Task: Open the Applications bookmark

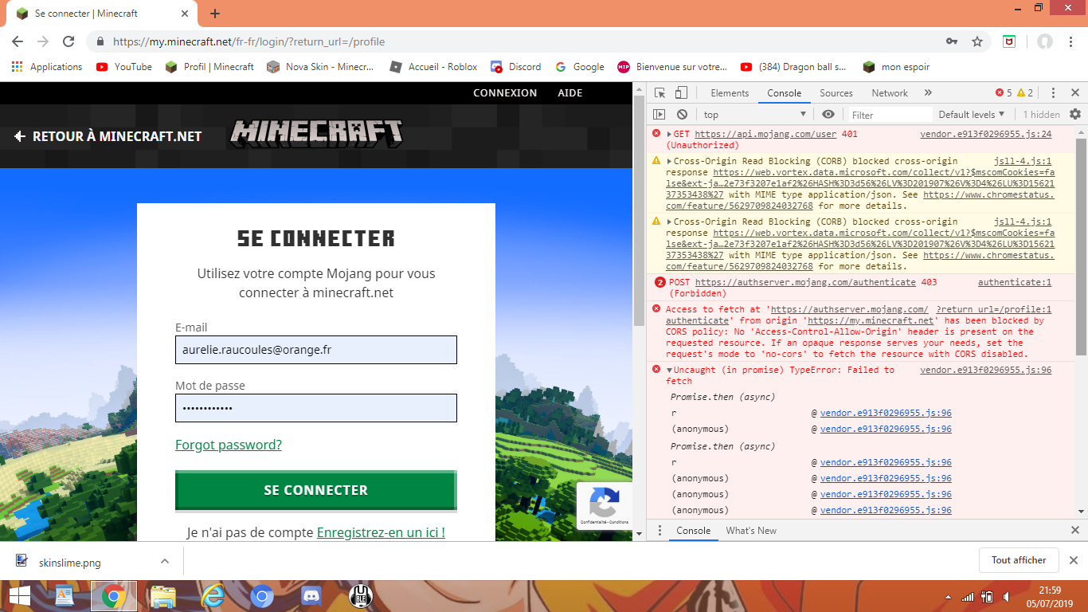Action: click(47, 67)
